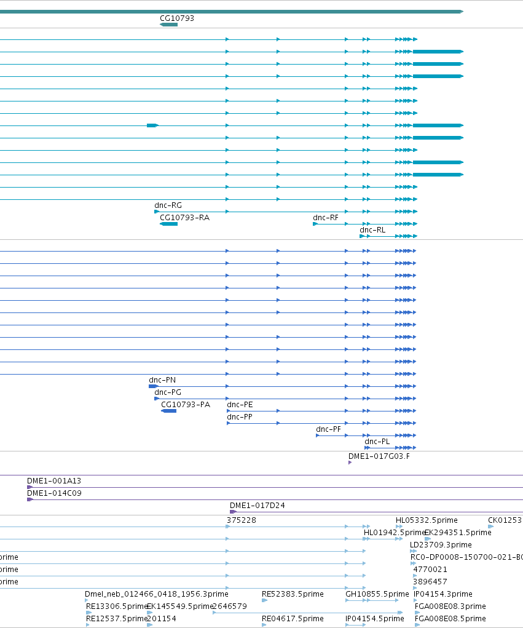The width and height of the screenshot is (523, 628).
Task: Click the dnc-PP protein label
Action: pyautogui.click(x=240, y=417)
